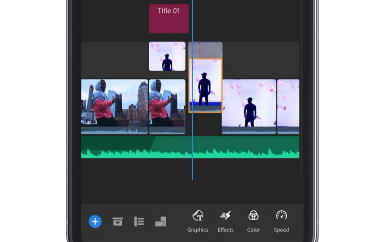The height and width of the screenshot is (242, 388).
Task: Open the Graphics tool
Action: click(198, 221)
